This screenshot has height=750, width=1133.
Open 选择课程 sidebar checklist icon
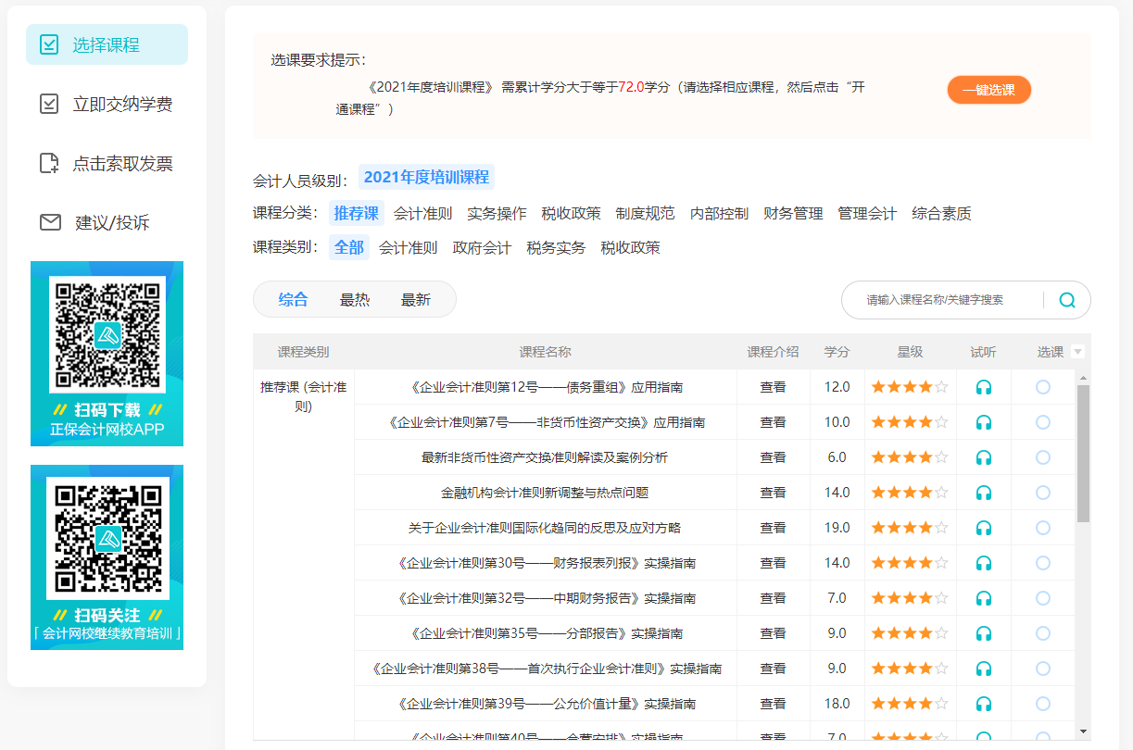(49, 44)
